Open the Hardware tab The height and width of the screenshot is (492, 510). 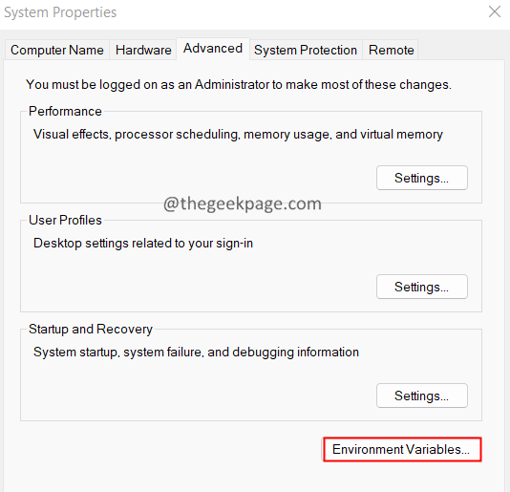click(143, 50)
